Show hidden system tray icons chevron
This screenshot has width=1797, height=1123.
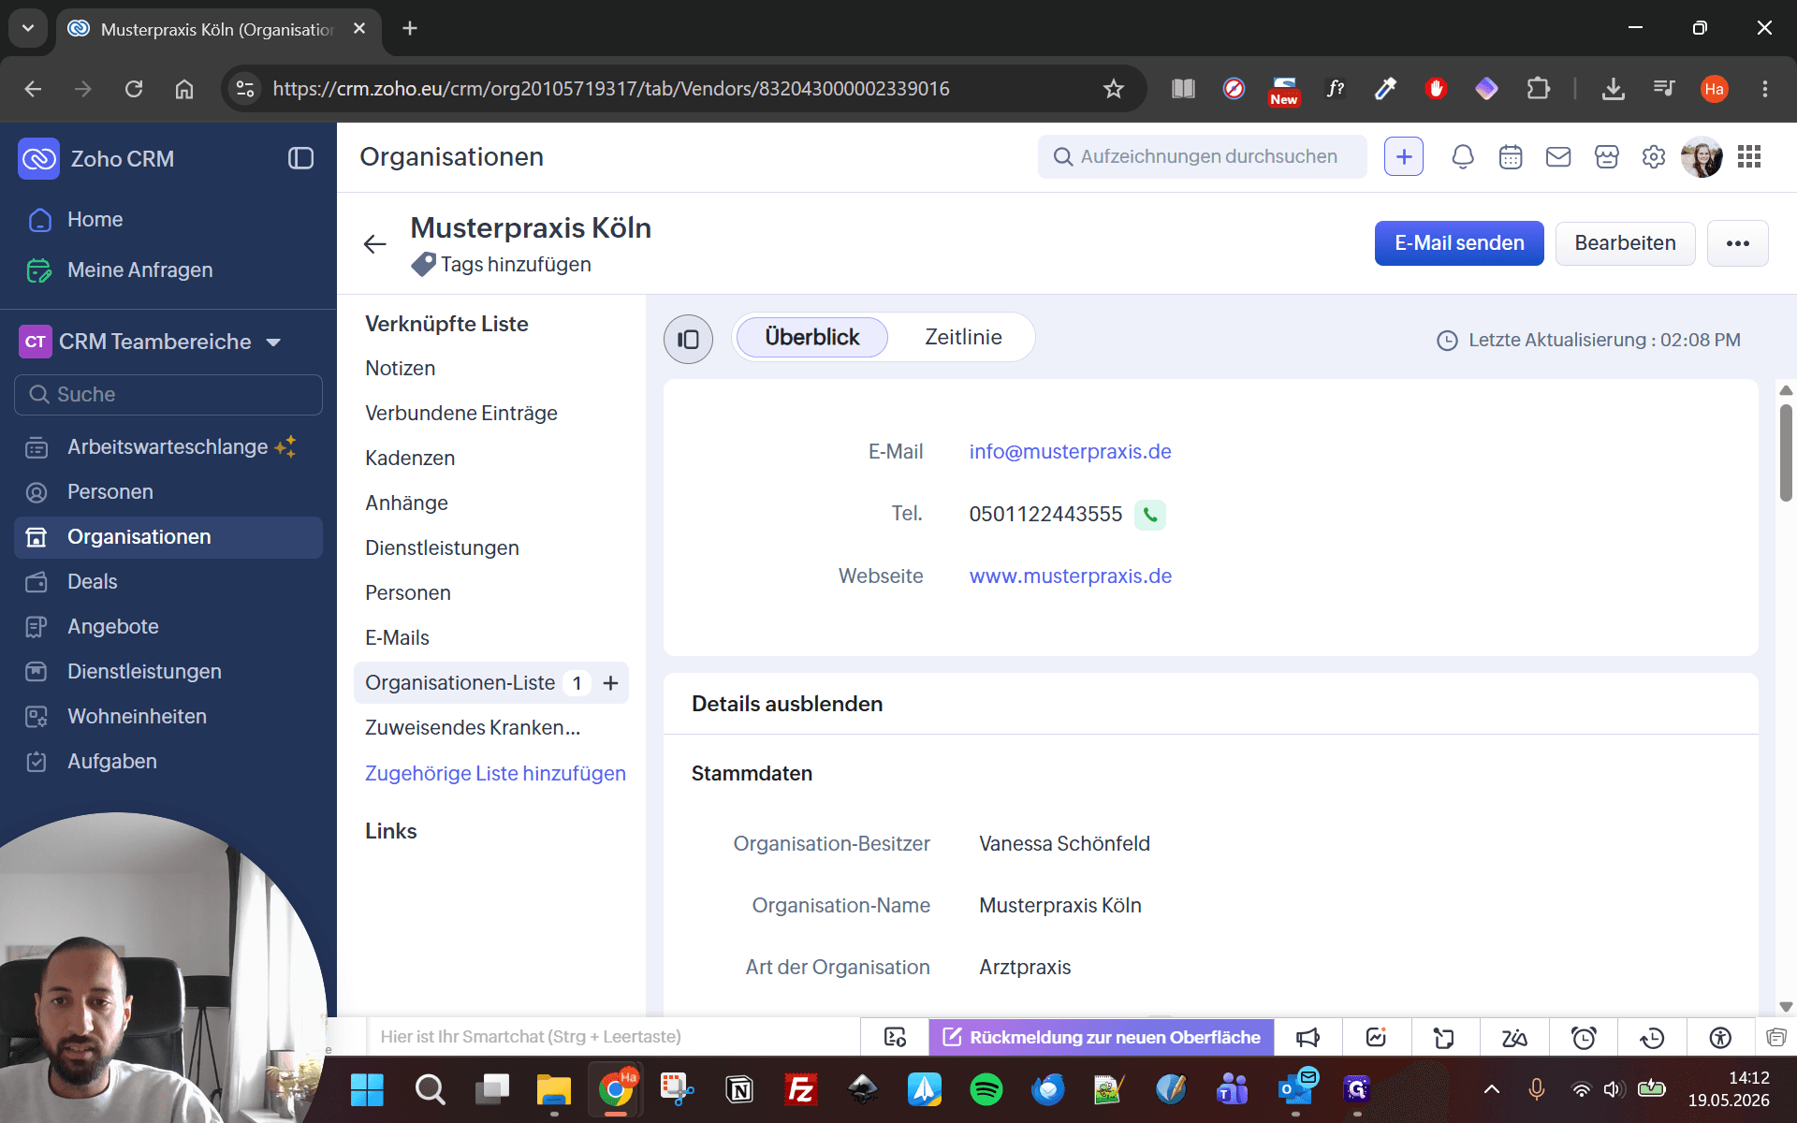pyautogui.click(x=1492, y=1089)
